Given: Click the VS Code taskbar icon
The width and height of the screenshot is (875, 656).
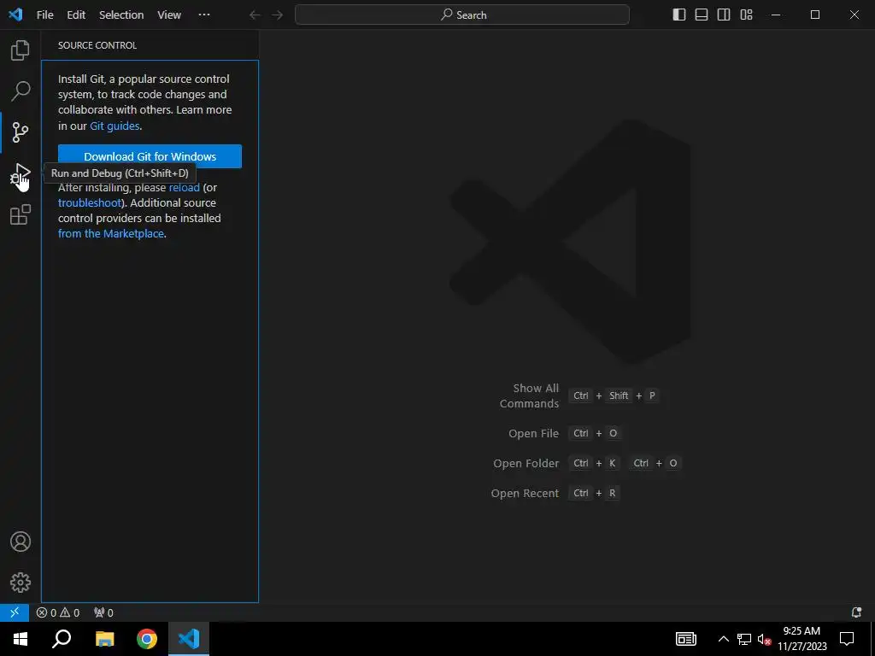Looking at the screenshot, I should pos(189,639).
